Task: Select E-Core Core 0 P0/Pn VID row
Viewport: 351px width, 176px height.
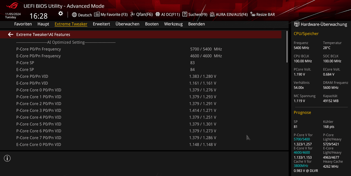Action: [x=141, y=144]
